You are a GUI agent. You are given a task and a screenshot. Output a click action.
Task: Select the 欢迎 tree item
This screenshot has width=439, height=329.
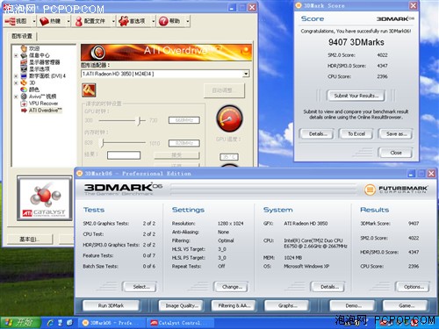(34, 48)
